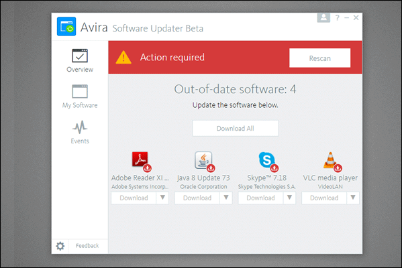Viewport: 402px width, 268px height.
Task: Open the Overview section icon
Action: [80, 56]
